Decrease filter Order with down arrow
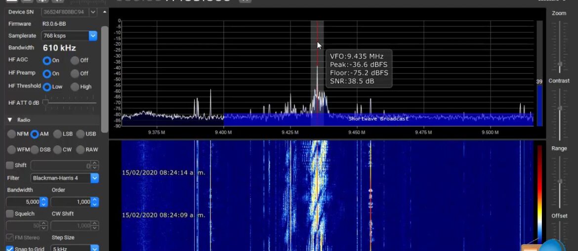The image size is (578, 251). tap(95, 204)
